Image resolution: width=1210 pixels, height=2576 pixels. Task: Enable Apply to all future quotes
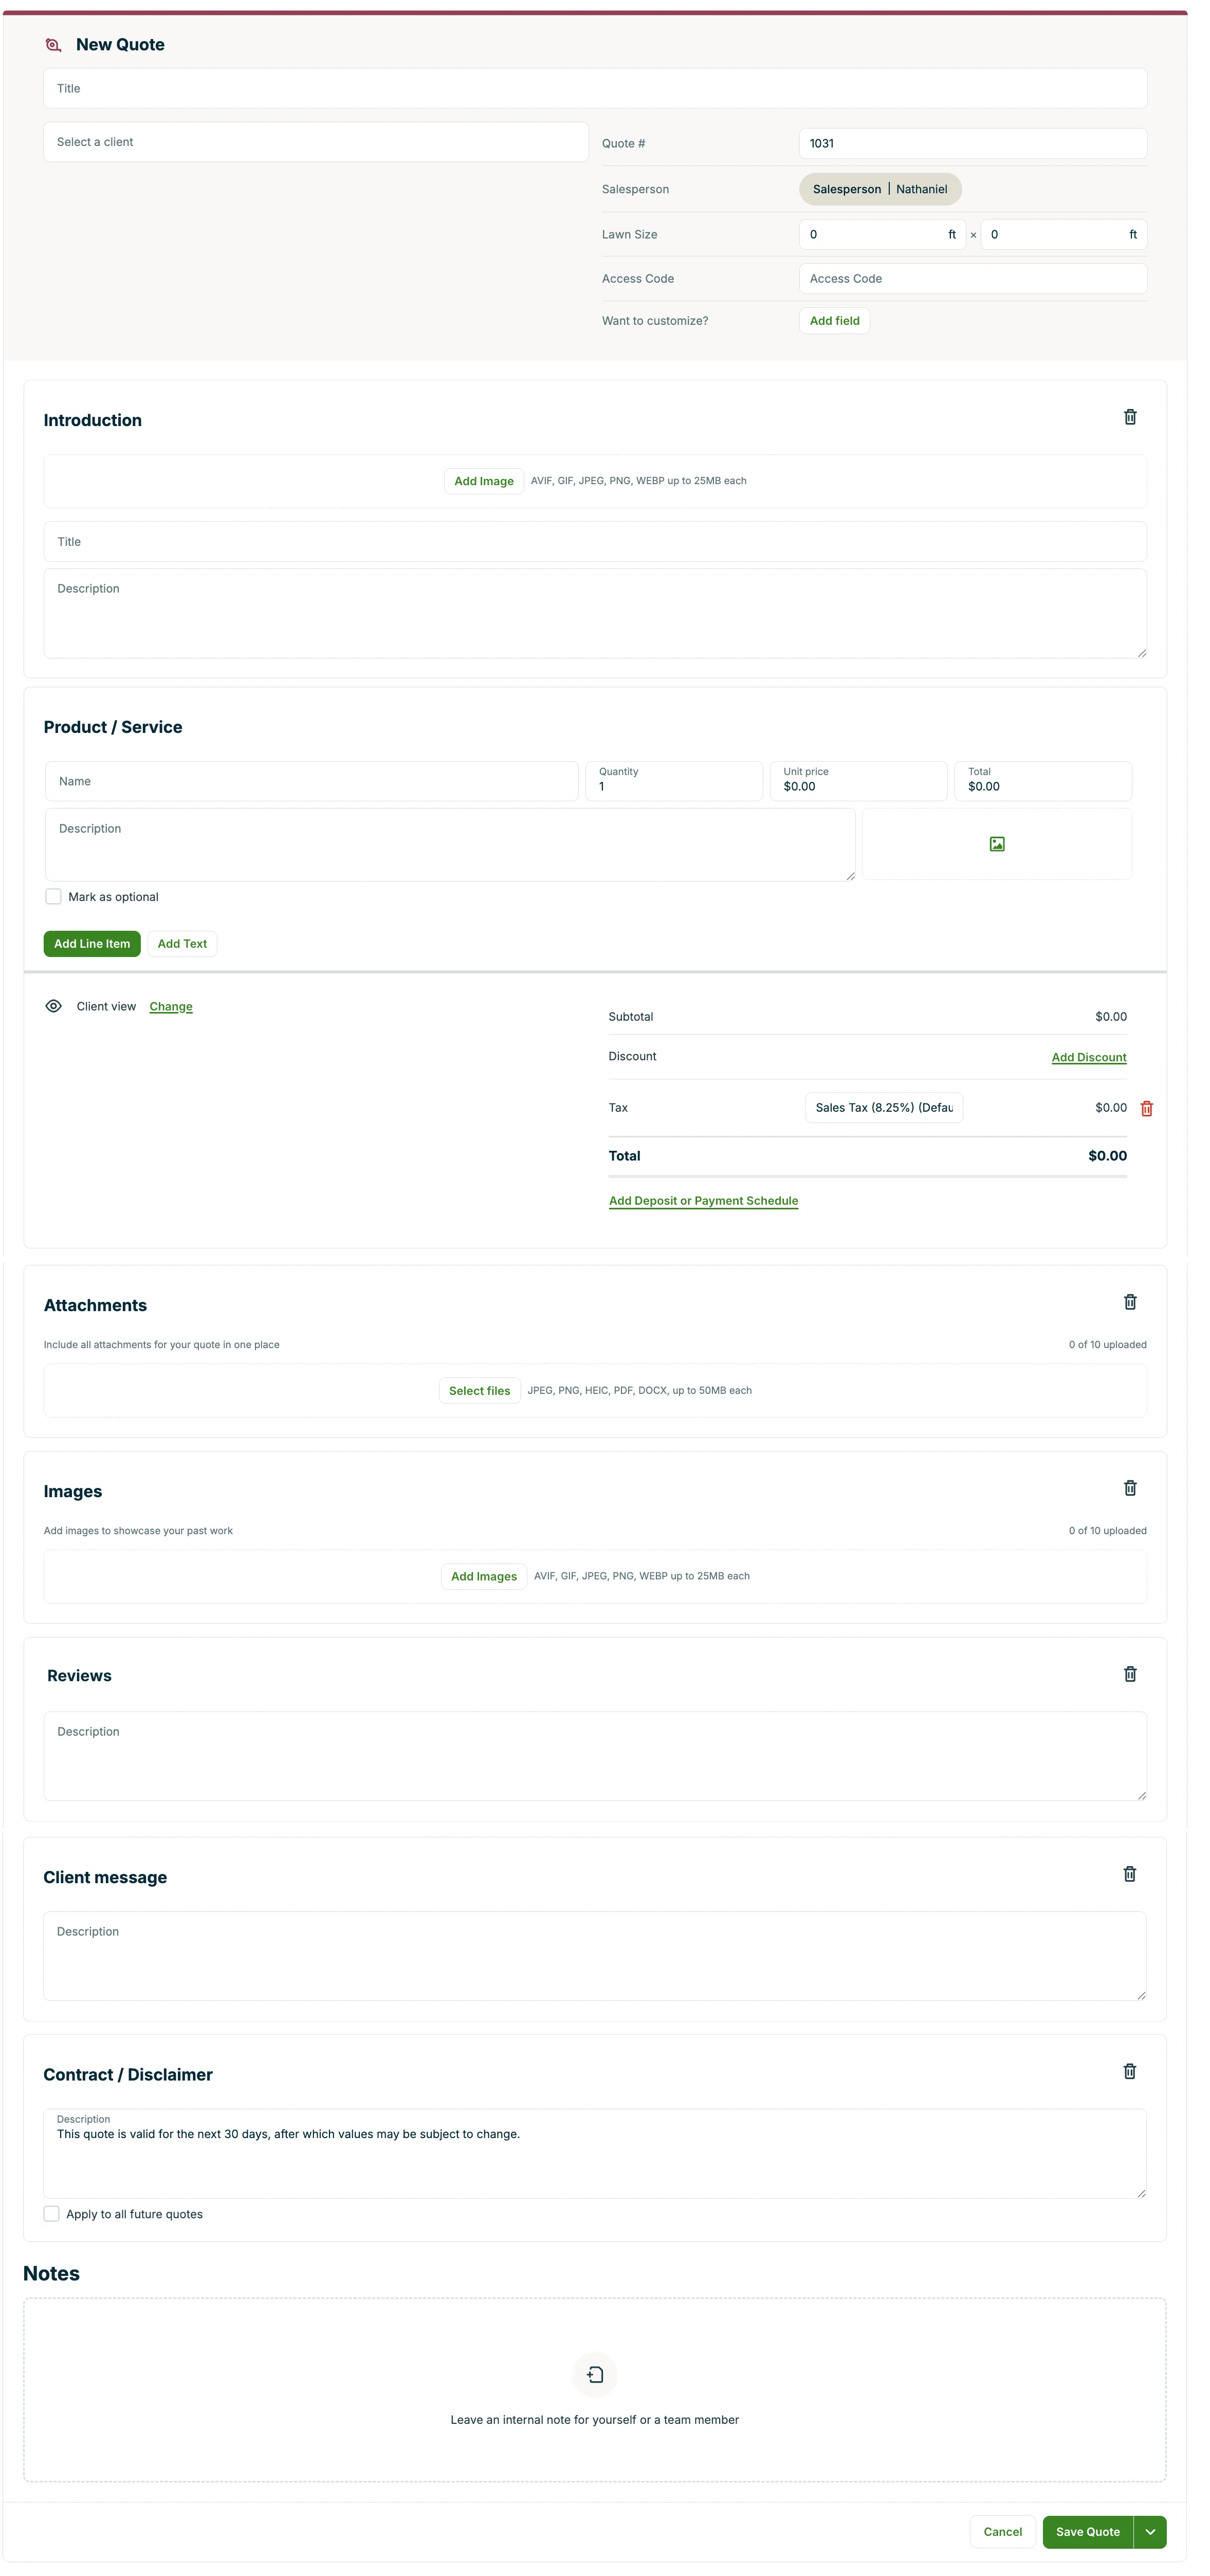pyautogui.click(x=52, y=2214)
